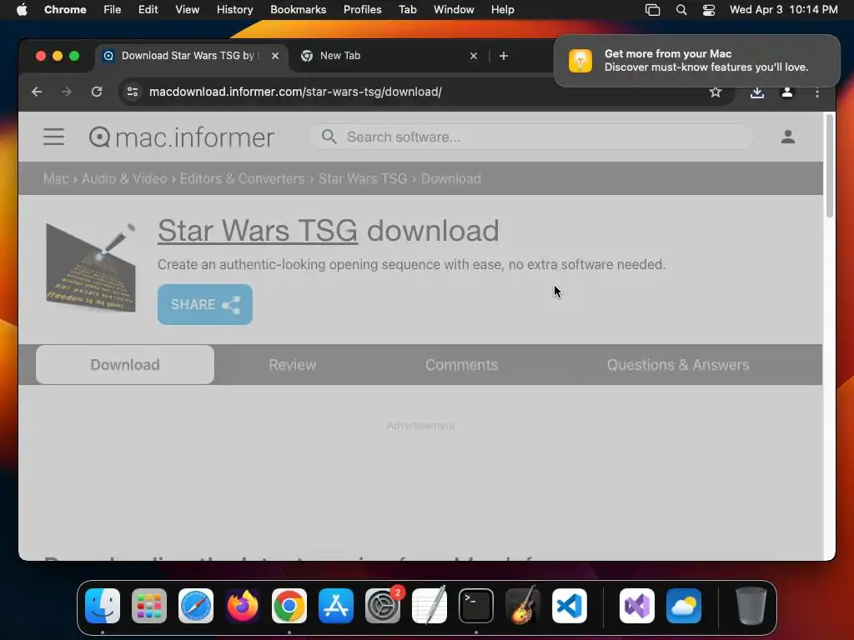Screen dimensions: 854x640
Task: Reload the page
Action: 97,92
